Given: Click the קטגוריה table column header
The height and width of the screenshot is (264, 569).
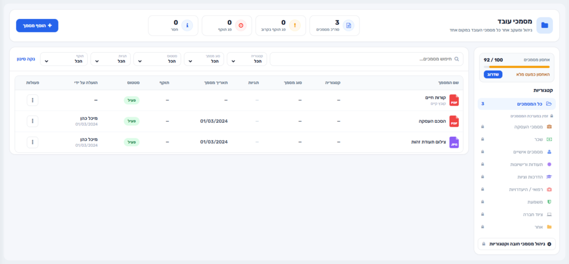Looking at the screenshot, I should [x=333, y=83].
